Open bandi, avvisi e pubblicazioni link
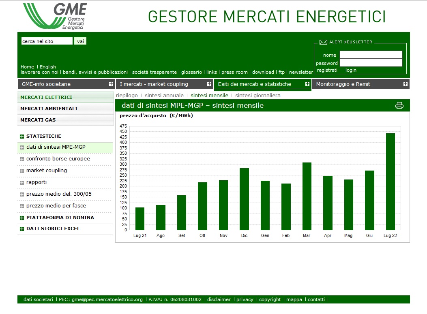Viewport: 427px width, 314px height. pos(95,72)
